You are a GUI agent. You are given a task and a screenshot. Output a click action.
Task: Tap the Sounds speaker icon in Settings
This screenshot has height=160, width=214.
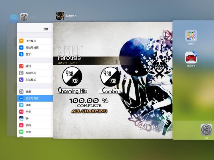coord(21,112)
